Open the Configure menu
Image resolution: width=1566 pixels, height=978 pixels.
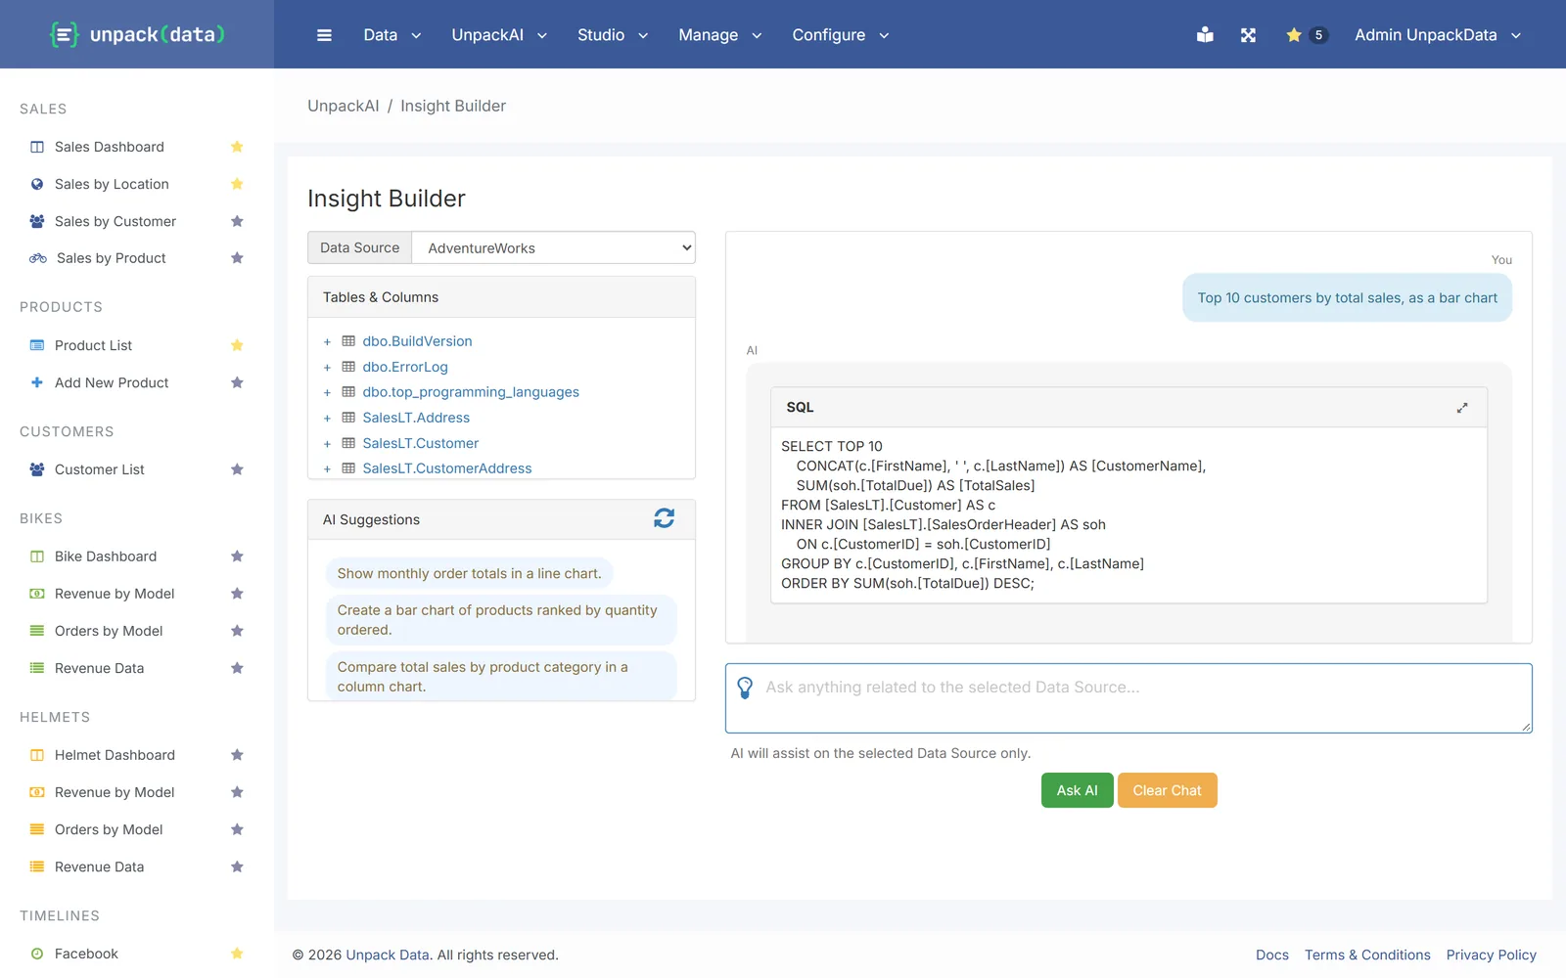pyautogui.click(x=841, y=35)
